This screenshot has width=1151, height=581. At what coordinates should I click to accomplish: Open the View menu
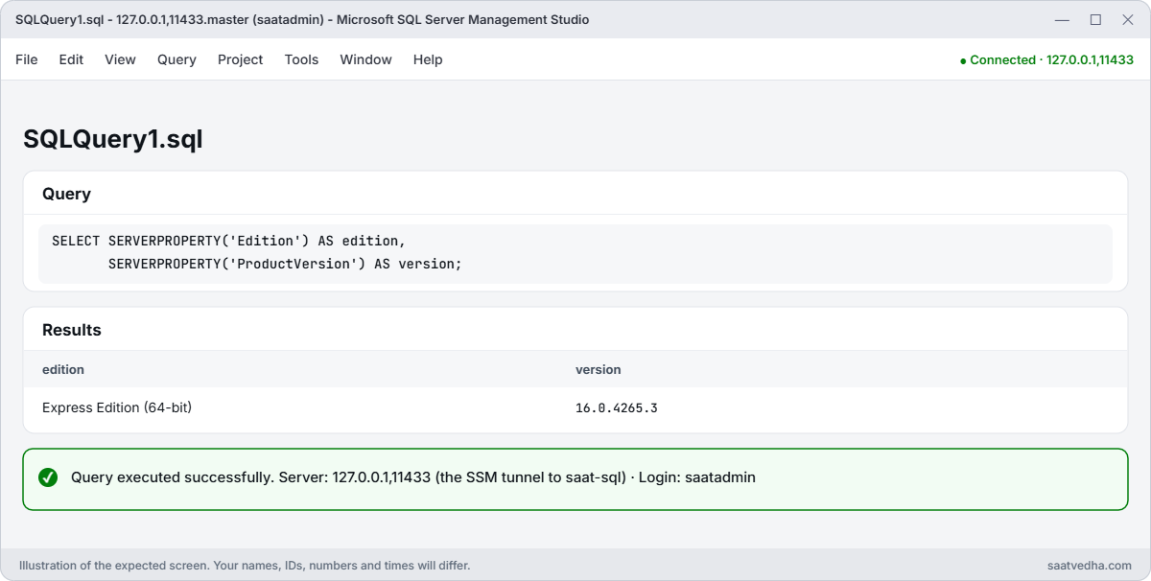coord(120,59)
